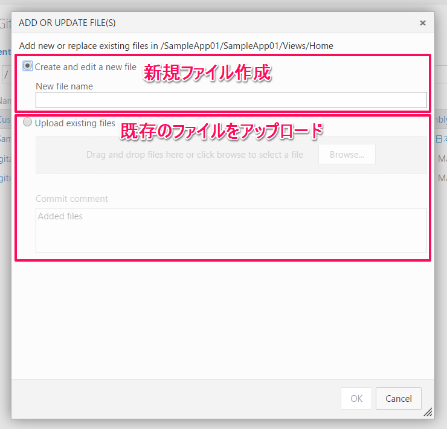
Task: Click the 'New file name' label
Action: click(64, 86)
